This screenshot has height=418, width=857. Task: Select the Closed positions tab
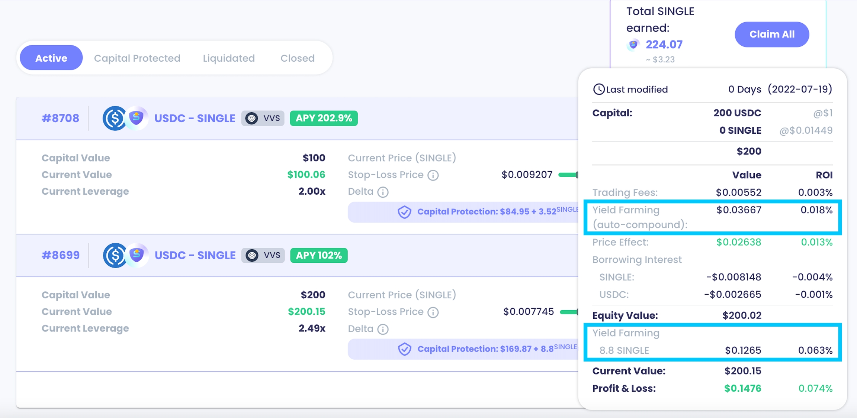[x=298, y=58]
